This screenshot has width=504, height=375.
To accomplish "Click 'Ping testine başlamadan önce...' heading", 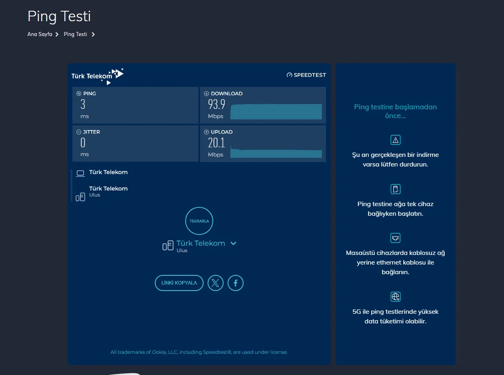I will 395,111.
